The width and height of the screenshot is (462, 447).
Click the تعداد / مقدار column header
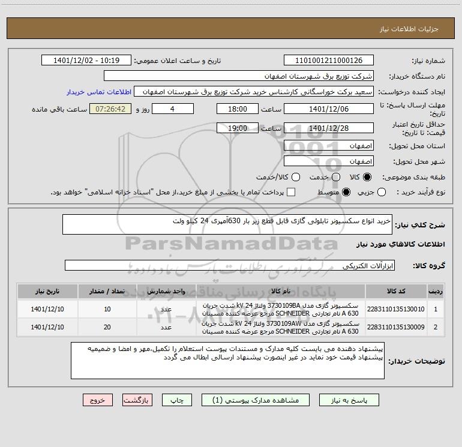107,291
